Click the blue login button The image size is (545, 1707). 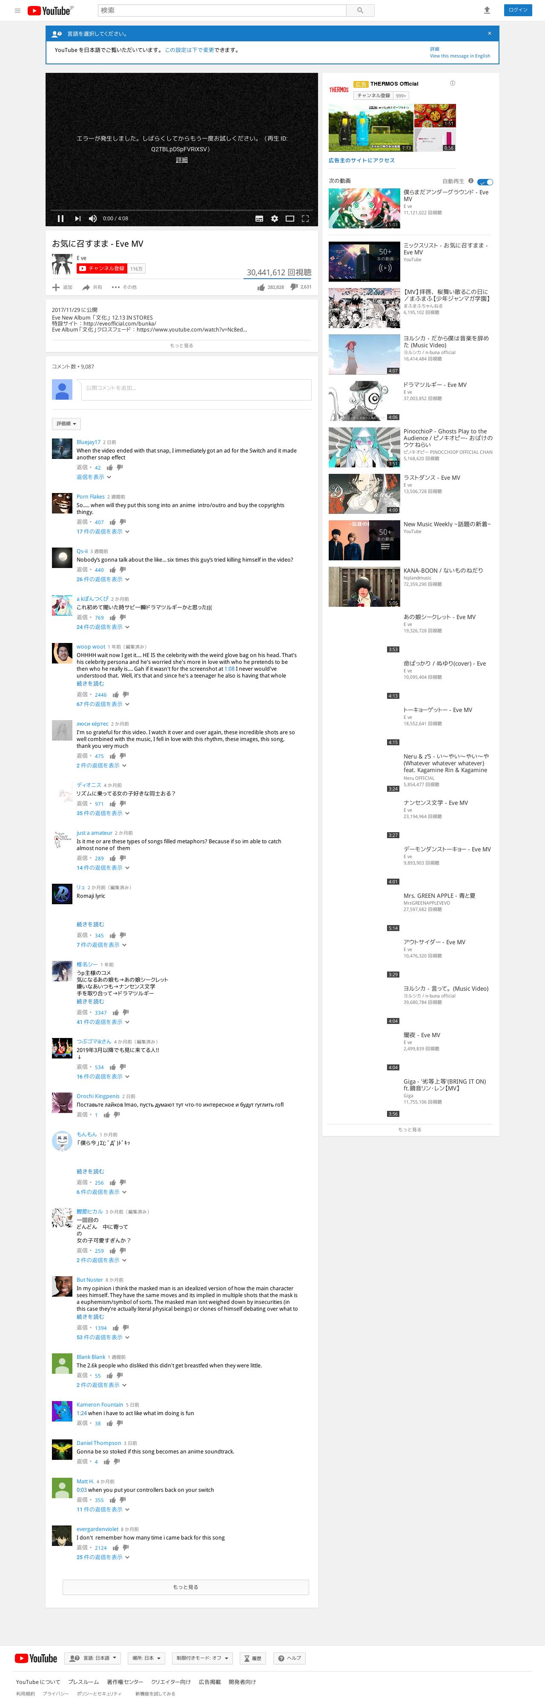click(x=518, y=10)
